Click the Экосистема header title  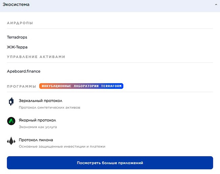(16, 5)
